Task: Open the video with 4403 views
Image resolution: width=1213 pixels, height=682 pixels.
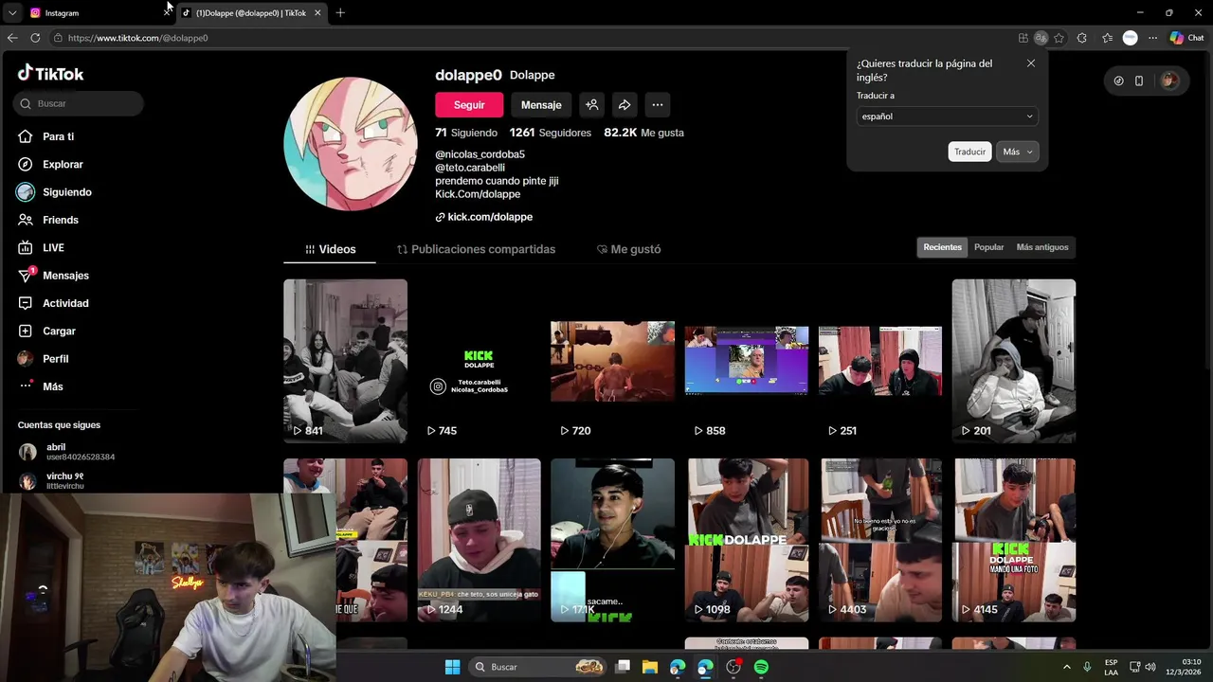Action: pyautogui.click(x=880, y=540)
